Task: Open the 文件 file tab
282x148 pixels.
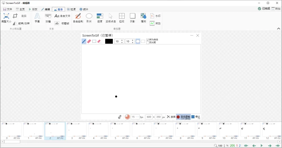Action: (x=8, y=9)
